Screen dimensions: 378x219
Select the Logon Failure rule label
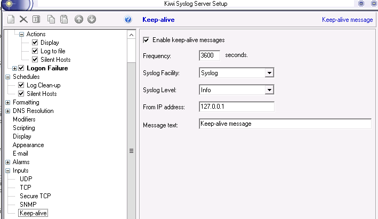pyautogui.click(x=47, y=68)
